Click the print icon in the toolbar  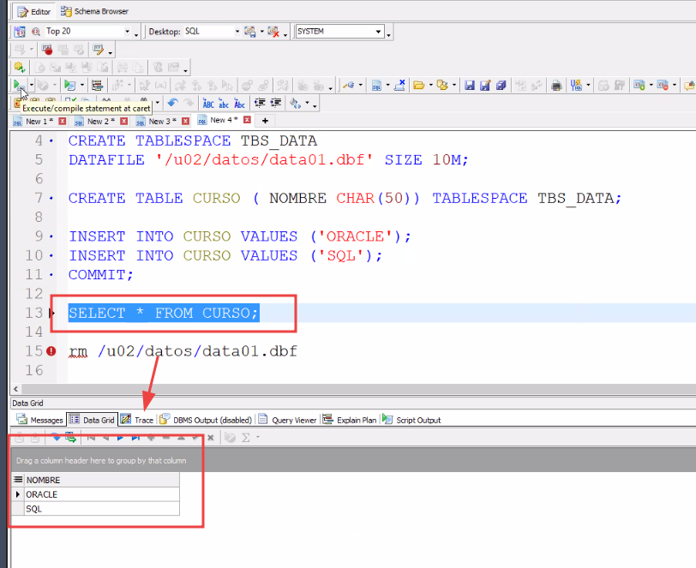point(556,85)
